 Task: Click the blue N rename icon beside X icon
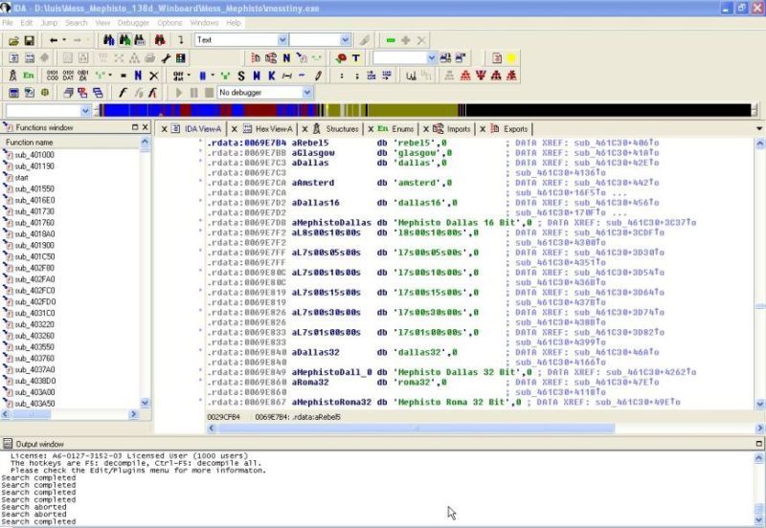pos(138,76)
